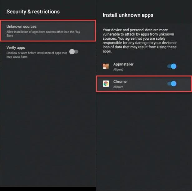The width and height of the screenshot is (192, 191).
Task: Click the gray knob of Verify apps switch
Action: click(x=72, y=51)
